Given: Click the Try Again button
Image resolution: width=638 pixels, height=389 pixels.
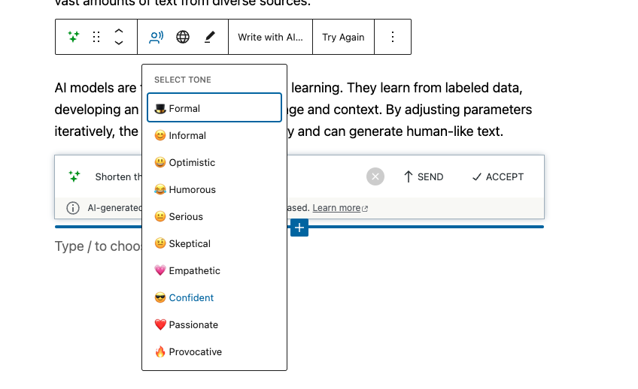Looking at the screenshot, I should [x=343, y=37].
